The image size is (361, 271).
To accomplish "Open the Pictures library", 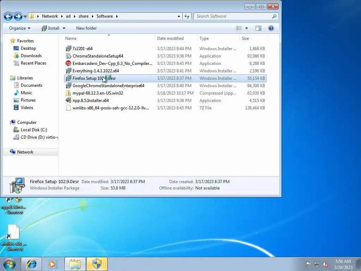I will pos(28,100).
